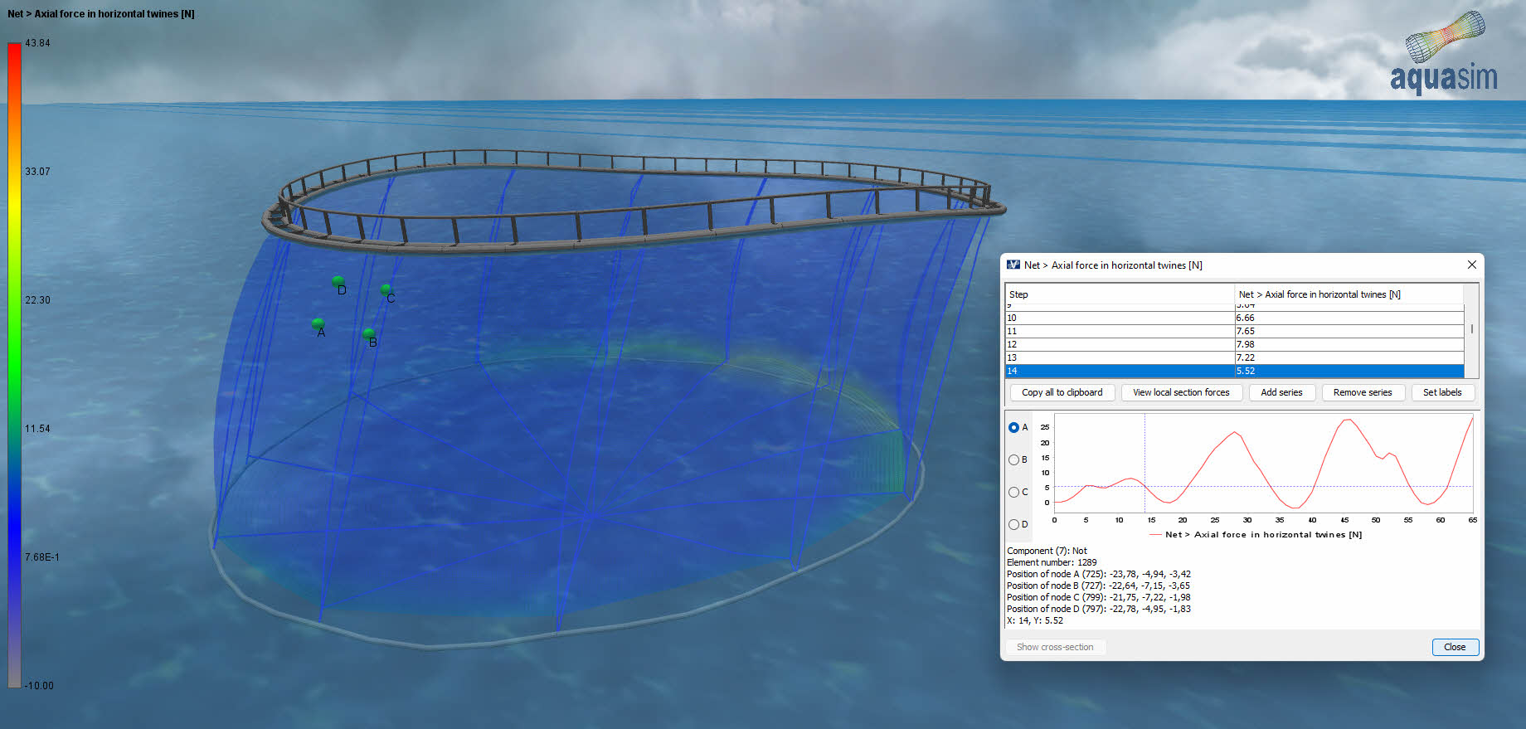Click the Close button in dialog
The width and height of the screenshot is (1526, 729).
(x=1455, y=647)
